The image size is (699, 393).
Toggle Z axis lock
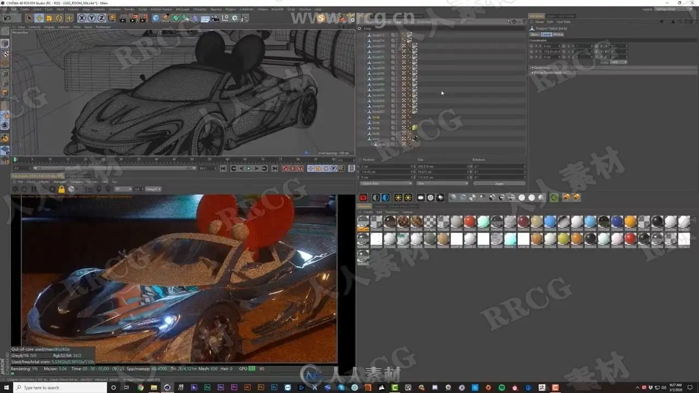pyautogui.click(x=101, y=18)
